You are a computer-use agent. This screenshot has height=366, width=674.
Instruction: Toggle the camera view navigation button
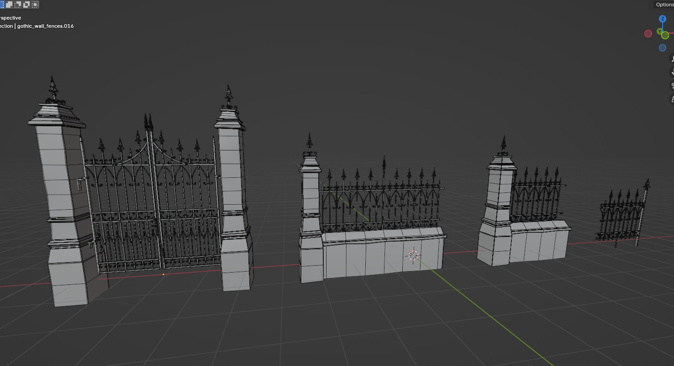[x=672, y=86]
